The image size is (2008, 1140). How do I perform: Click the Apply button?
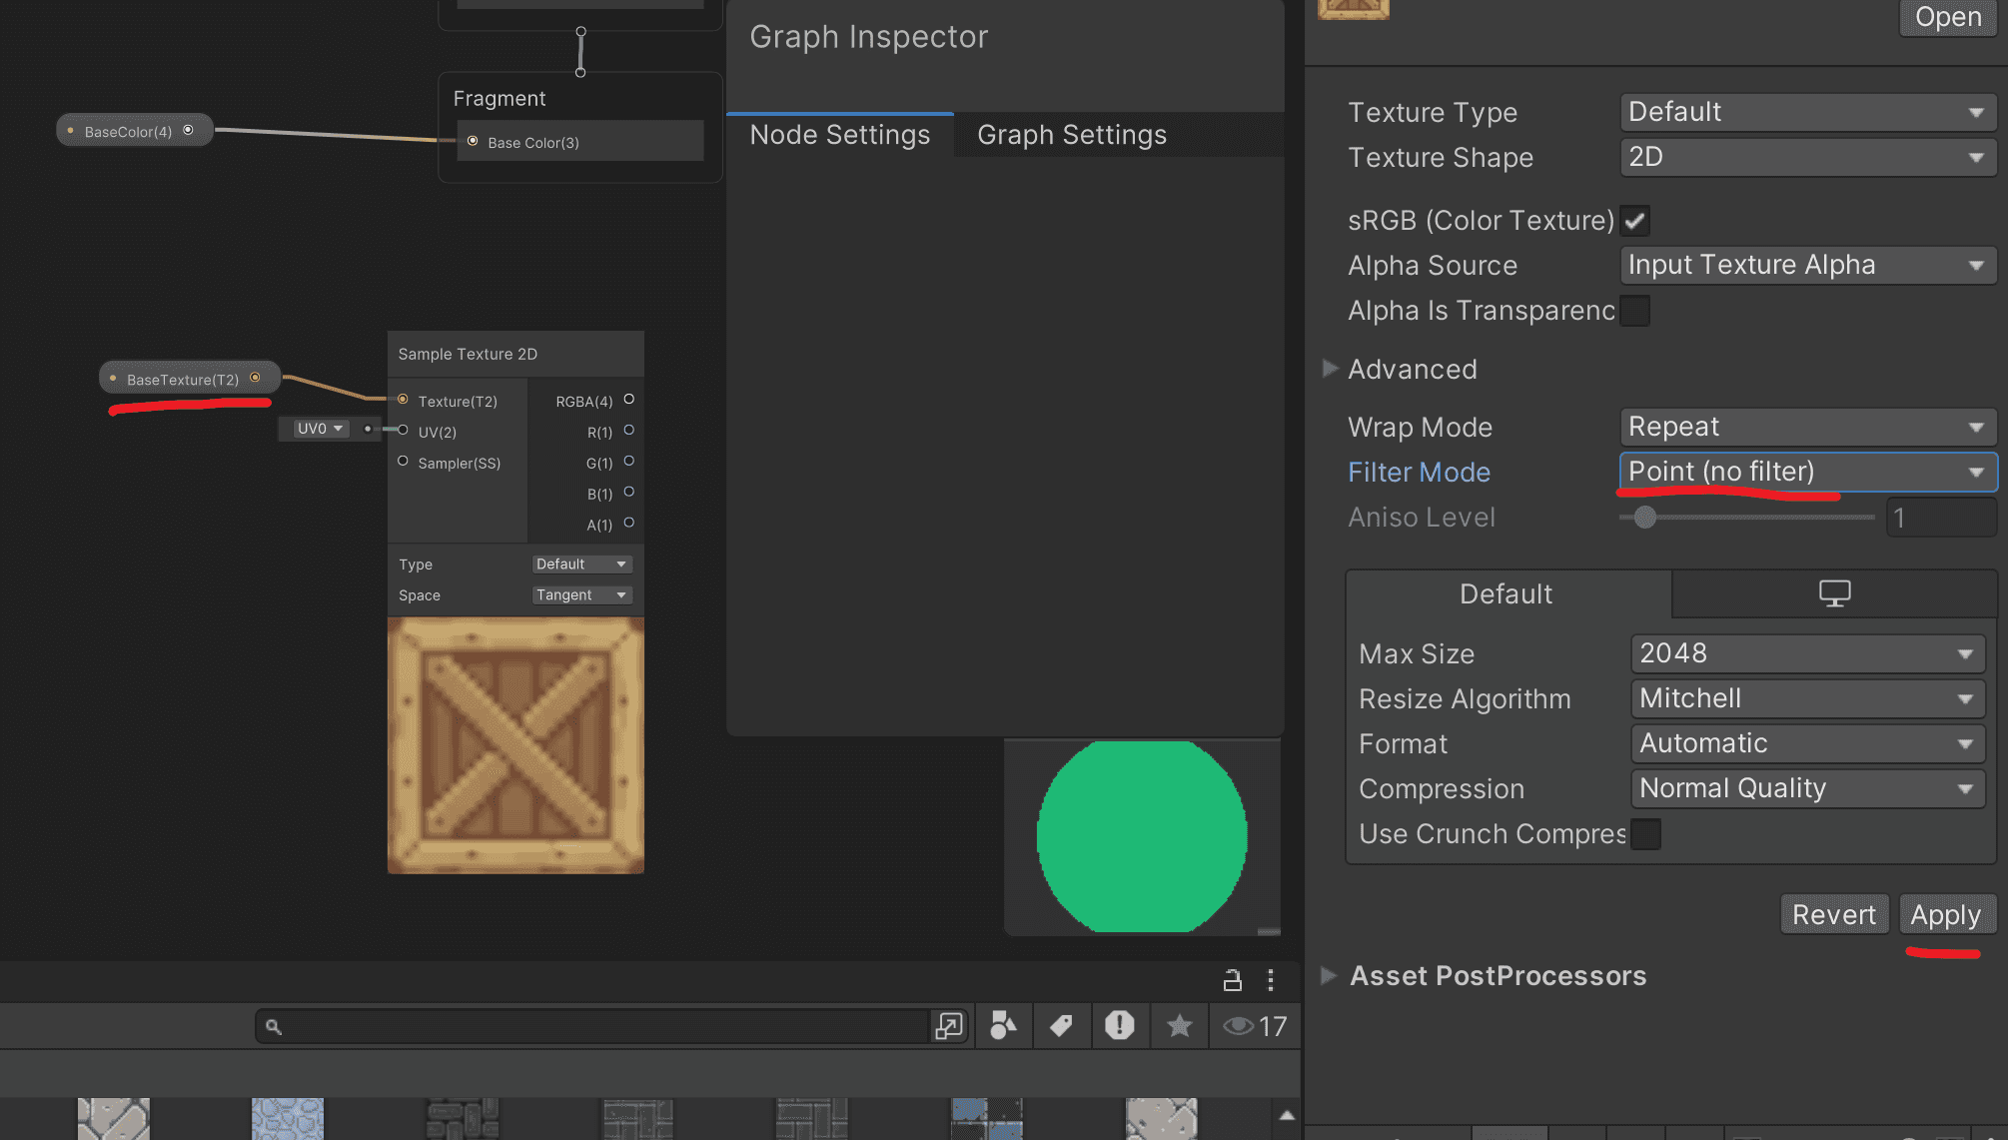click(x=1946, y=914)
